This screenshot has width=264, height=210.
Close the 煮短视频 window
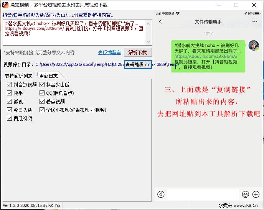254,5
